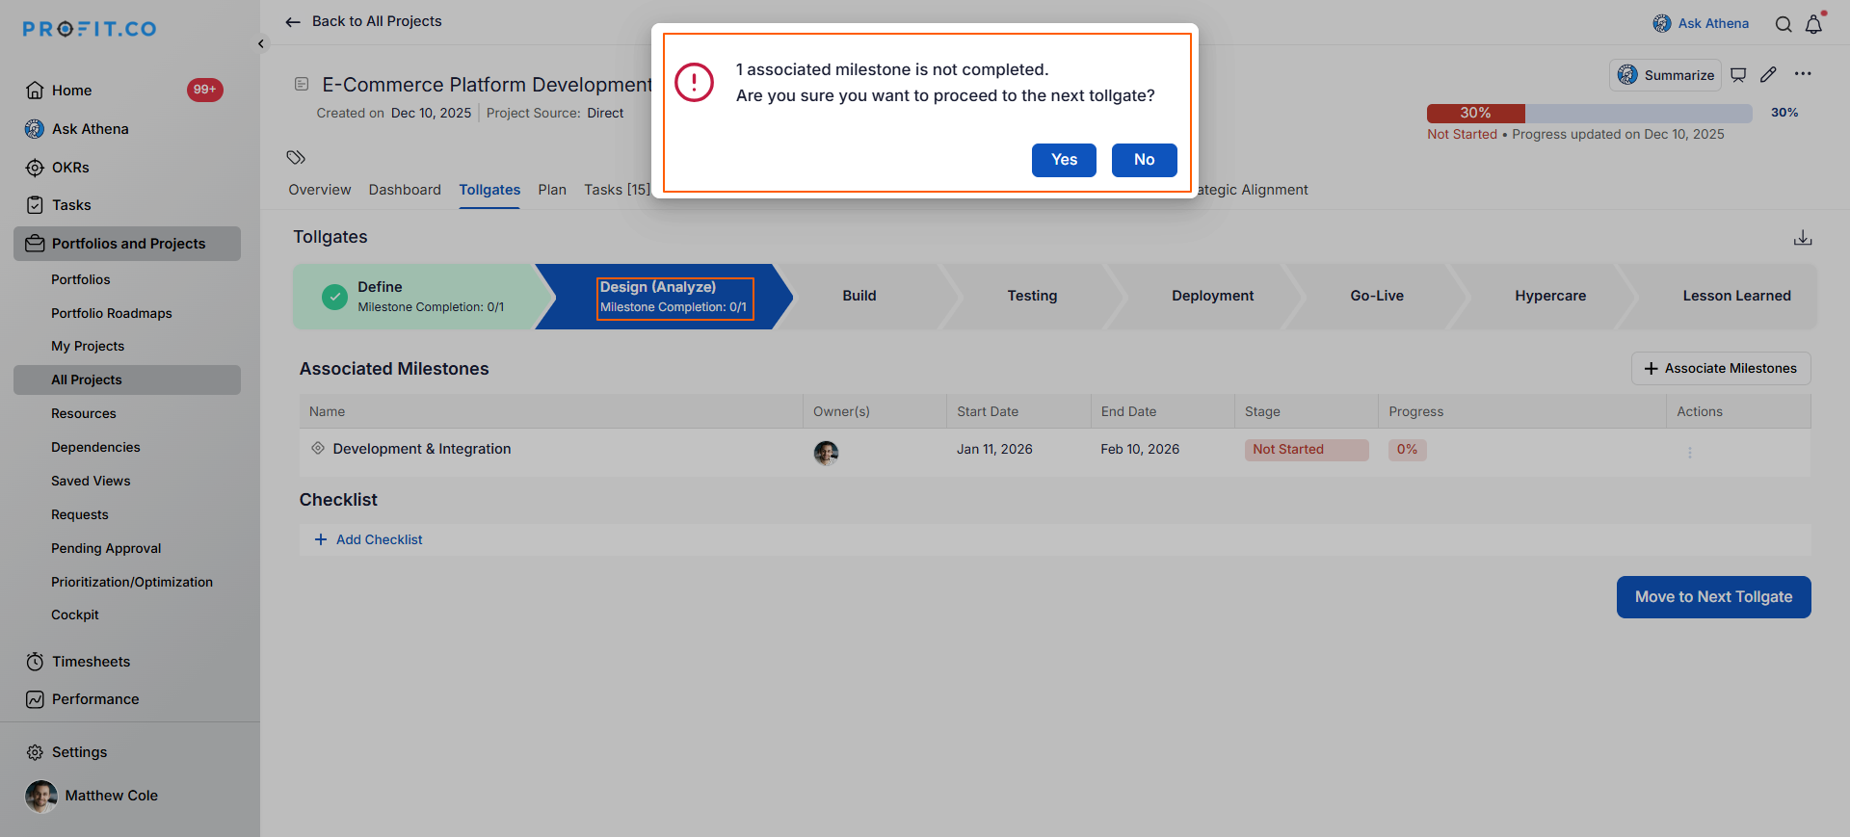Click the project type icon beside the title

coord(302,85)
